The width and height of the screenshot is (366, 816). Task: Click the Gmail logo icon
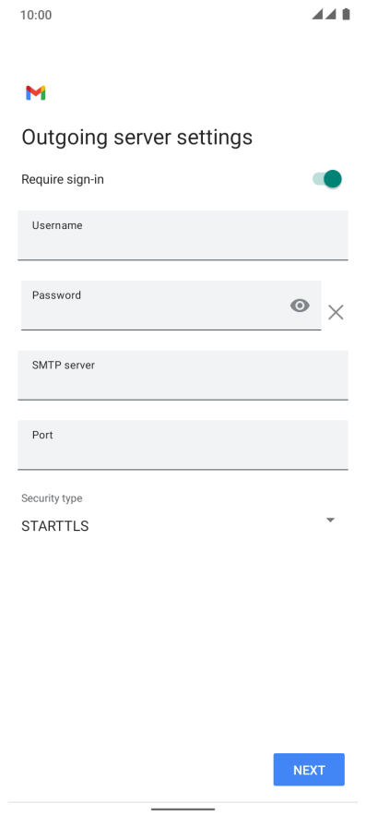[x=35, y=93]
